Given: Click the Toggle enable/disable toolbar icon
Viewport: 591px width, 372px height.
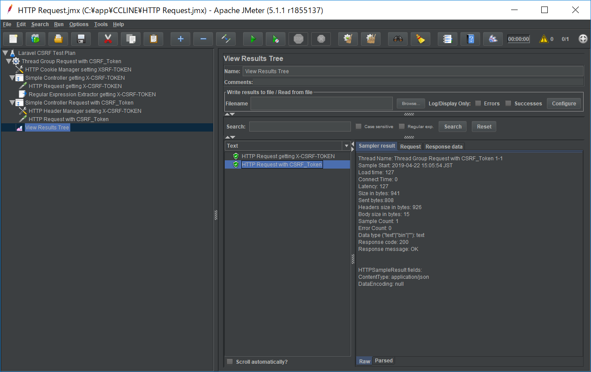Looking at the screenshot, I should (226, 39).
